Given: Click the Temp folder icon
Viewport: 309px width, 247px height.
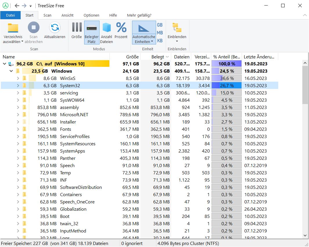Looking at the screenshot, I should (24, 173).
